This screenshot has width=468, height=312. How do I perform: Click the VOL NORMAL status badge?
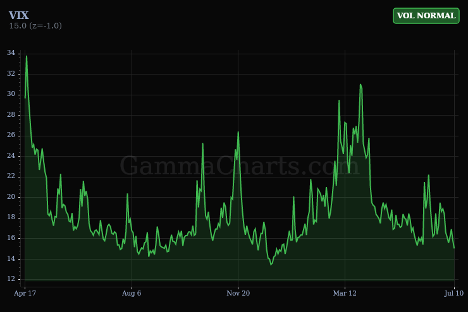[x=426, y=16]
